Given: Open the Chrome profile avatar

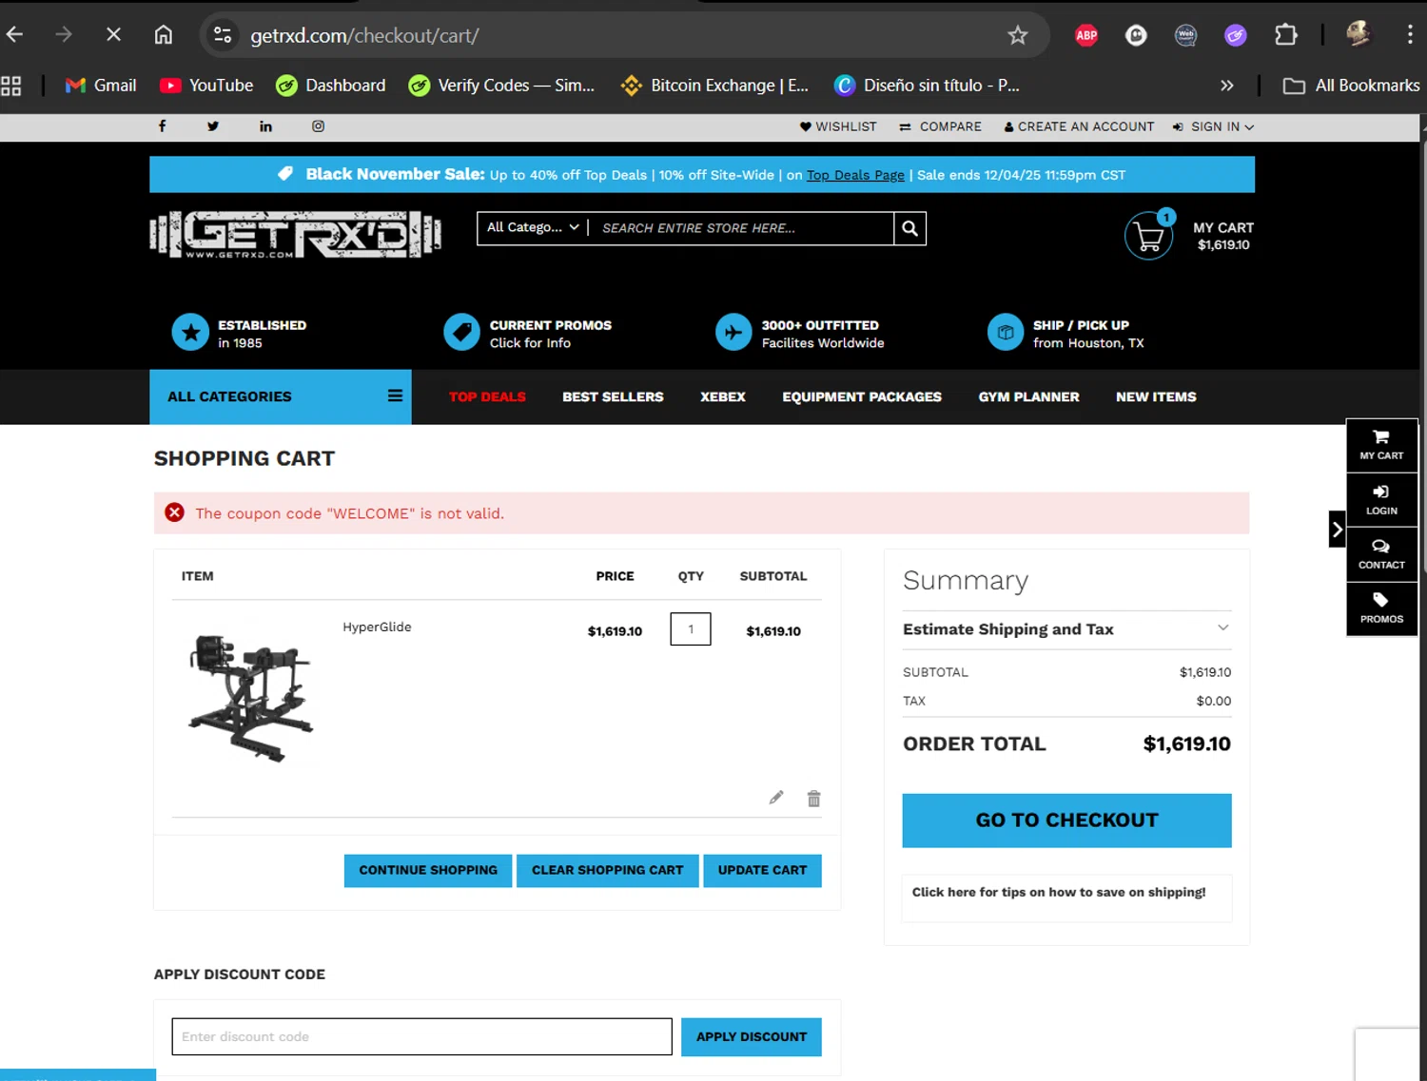Looking at the screenshot, I should coord(1359,34).
